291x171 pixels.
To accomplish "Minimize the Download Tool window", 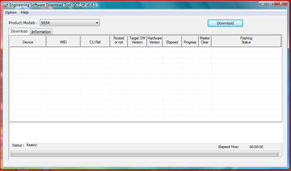I will (263, 3).
